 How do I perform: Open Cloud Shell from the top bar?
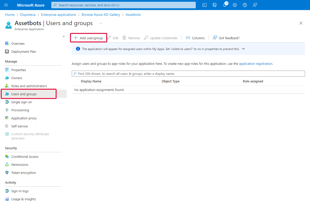[x=205, y=5]
